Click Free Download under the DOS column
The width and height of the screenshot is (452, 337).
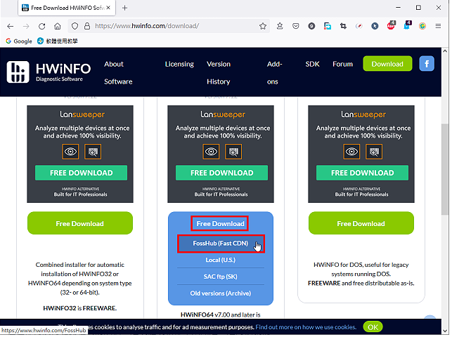point(361,224)
